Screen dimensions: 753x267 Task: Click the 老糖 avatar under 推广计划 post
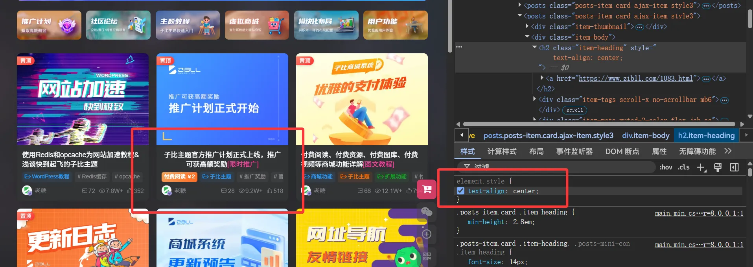166,191
